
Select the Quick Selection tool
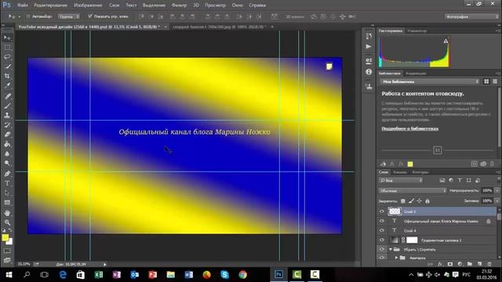click(7, 67)
